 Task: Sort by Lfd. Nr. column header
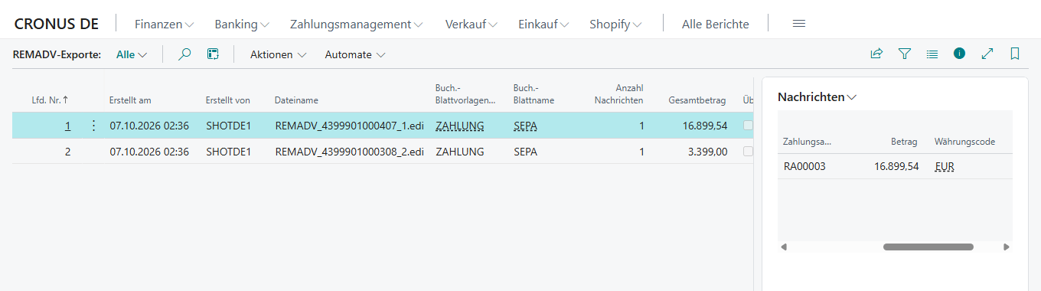[49, 100]
